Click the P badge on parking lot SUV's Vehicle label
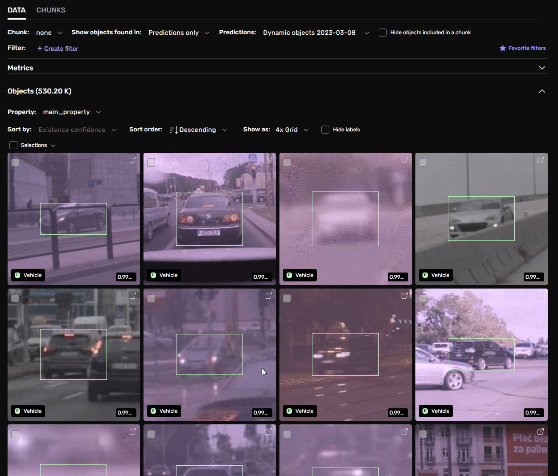The image size is (558, 476). coord(425,411)
